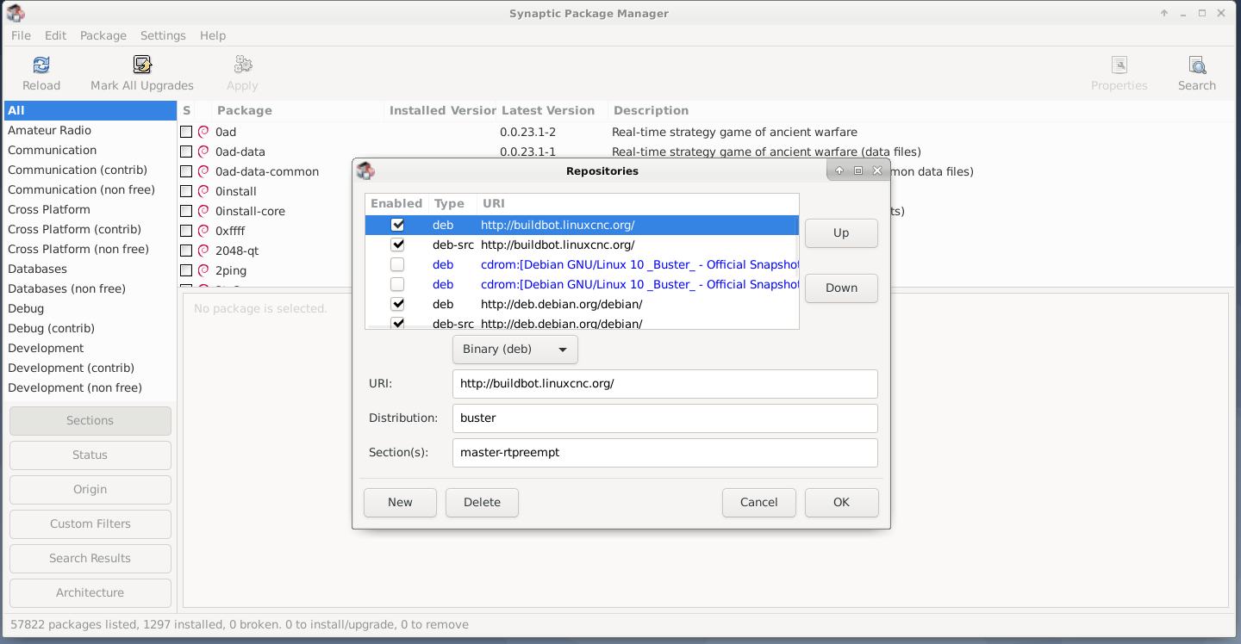
Task: Disable the selected deb buildbot.linuxcnc.org repository
Action: (x=397, y=225)
